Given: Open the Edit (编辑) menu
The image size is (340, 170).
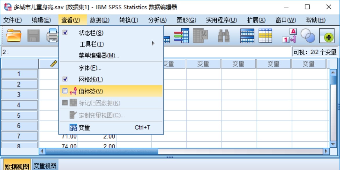Looking at the screenshot, I should [x=41, y=20].
